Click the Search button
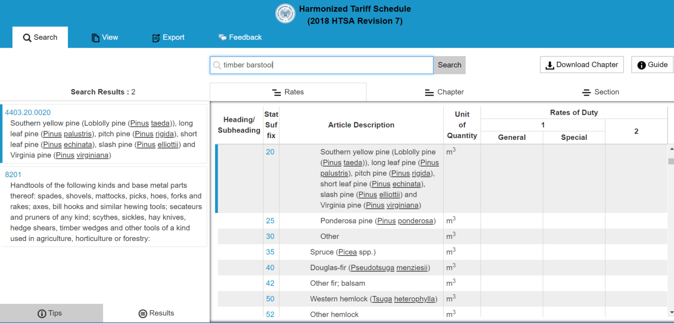 click(x=449, y=65)
